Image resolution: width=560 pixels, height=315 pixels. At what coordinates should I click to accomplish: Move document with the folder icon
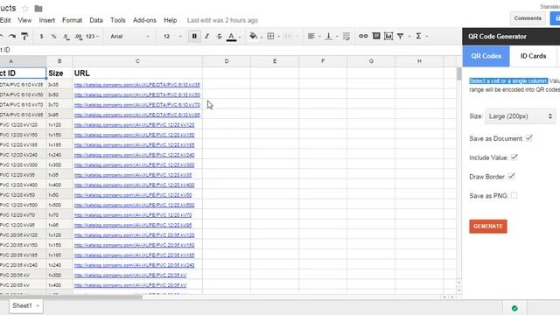pos(38,8)
